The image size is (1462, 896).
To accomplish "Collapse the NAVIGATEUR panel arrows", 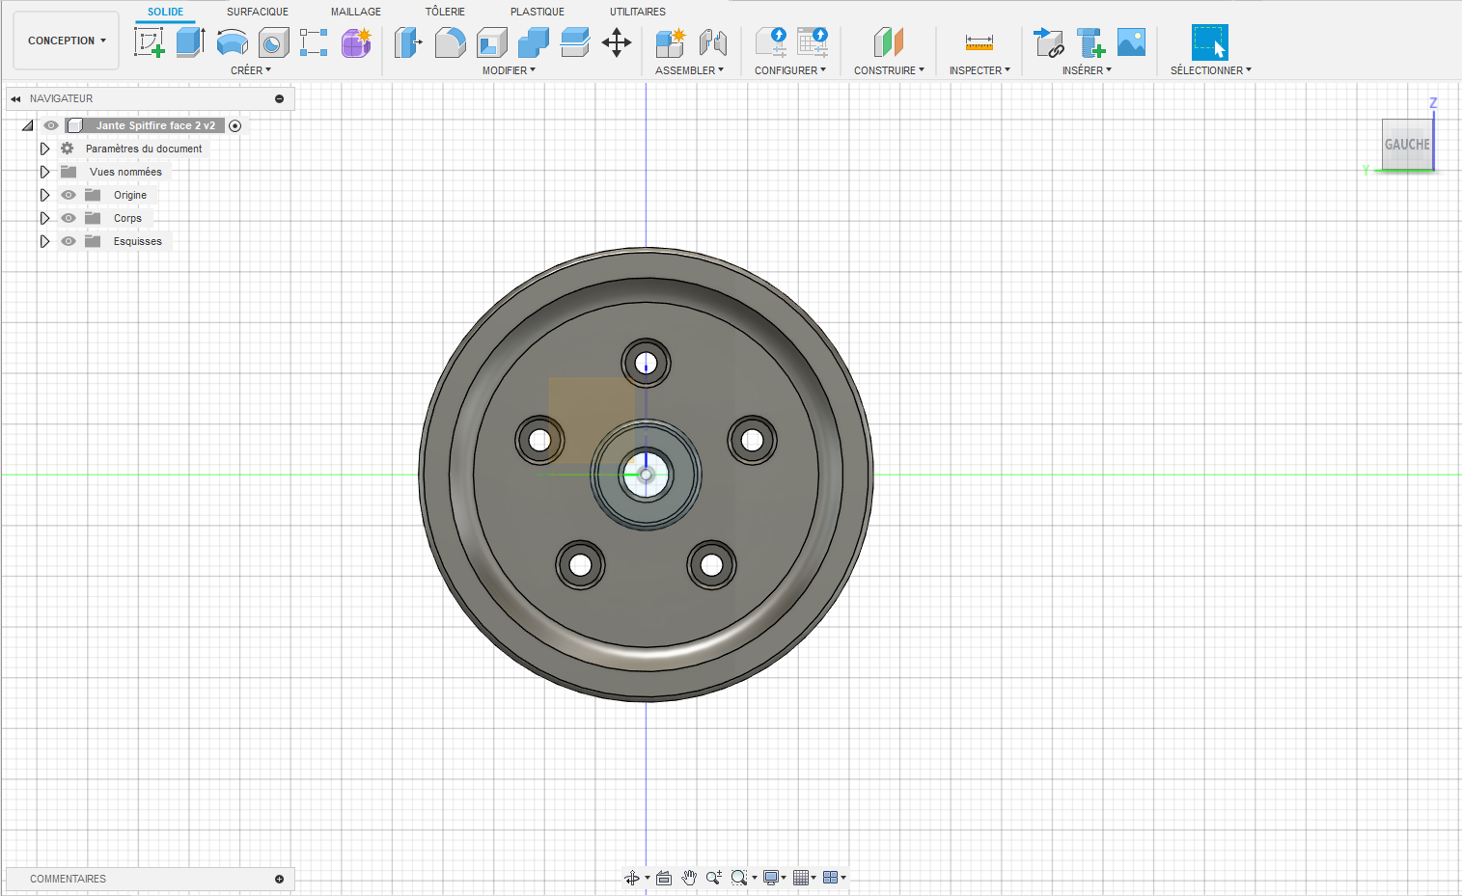I will pos(15,98).
